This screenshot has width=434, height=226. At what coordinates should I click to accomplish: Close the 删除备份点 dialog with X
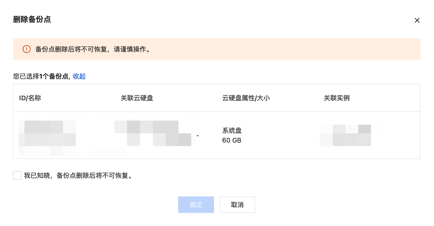point(417,20)
